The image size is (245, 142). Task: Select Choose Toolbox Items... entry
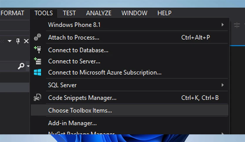click(130, 110)
